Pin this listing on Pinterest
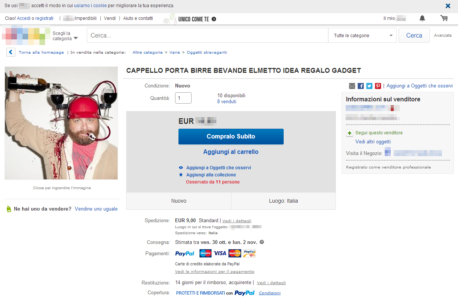 [378, 86]
